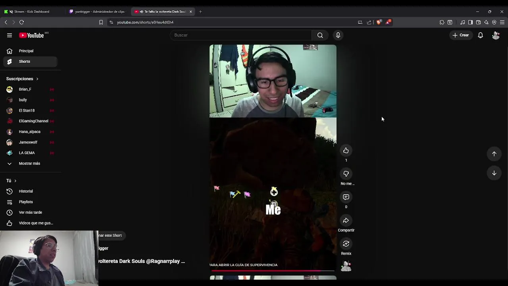Click the Short video player to pause
This screenshot has height=286, width=508.
click(273, 159)
